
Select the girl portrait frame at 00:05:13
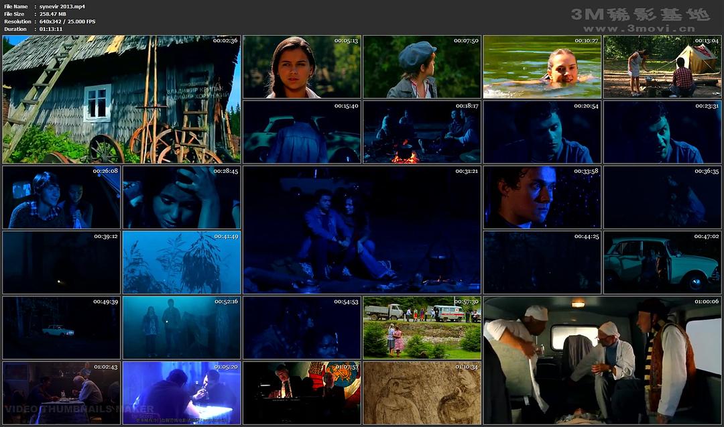(302, 66)
